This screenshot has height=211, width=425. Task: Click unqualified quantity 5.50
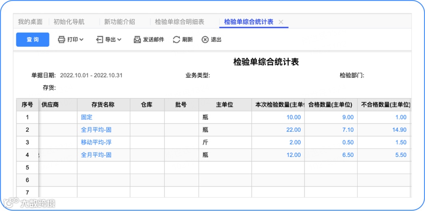pos(401,155)
